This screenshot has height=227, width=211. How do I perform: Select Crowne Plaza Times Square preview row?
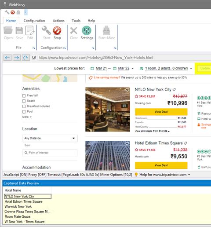[28, 212]
